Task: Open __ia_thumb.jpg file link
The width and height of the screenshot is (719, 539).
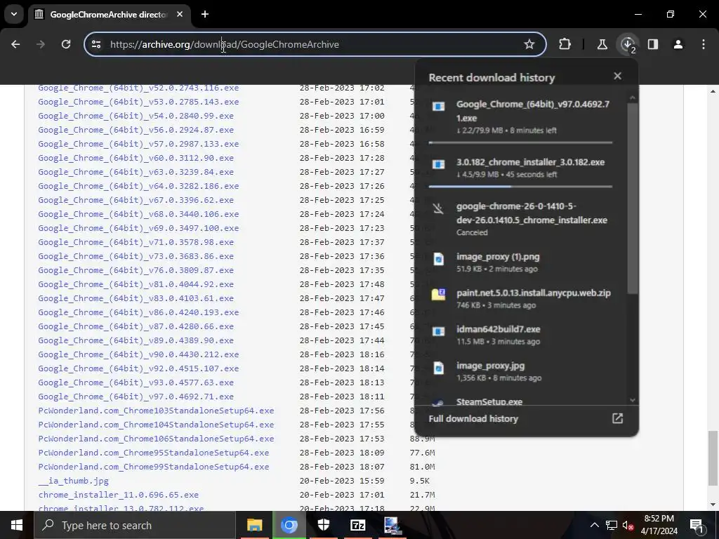Action: (x=73, y=481)
